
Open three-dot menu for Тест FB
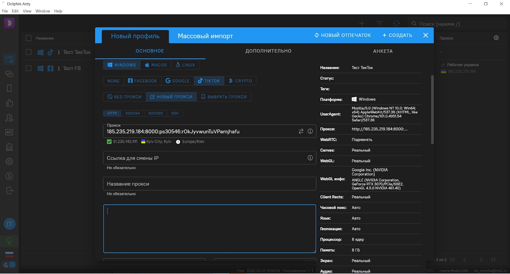coord(59,68)
